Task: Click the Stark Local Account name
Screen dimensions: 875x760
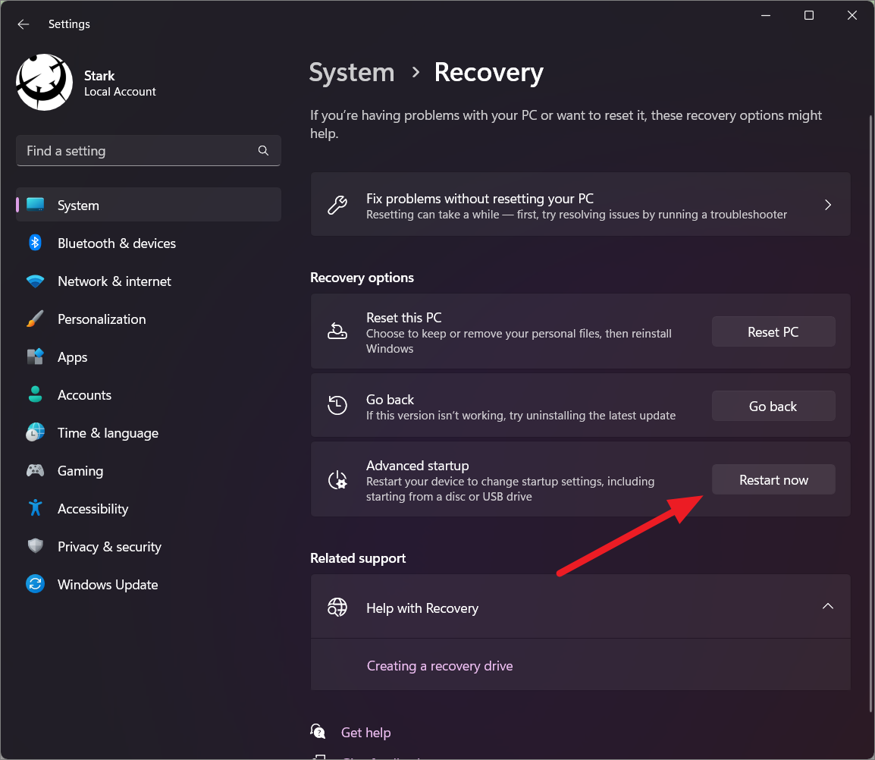Action: point(120,83)
